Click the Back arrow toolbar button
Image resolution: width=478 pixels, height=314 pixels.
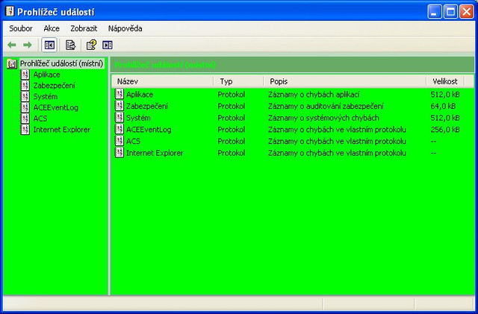click(12, 45)
